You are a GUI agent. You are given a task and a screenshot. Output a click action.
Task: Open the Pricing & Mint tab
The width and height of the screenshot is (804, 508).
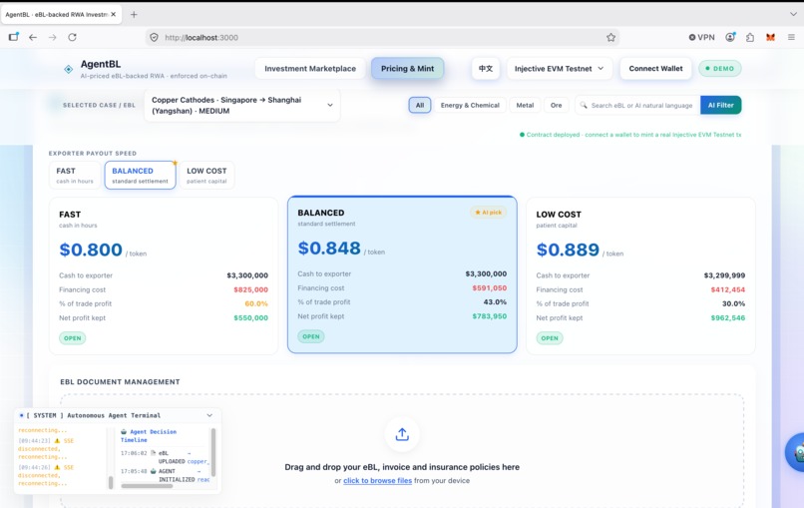(x=407, y=69)
